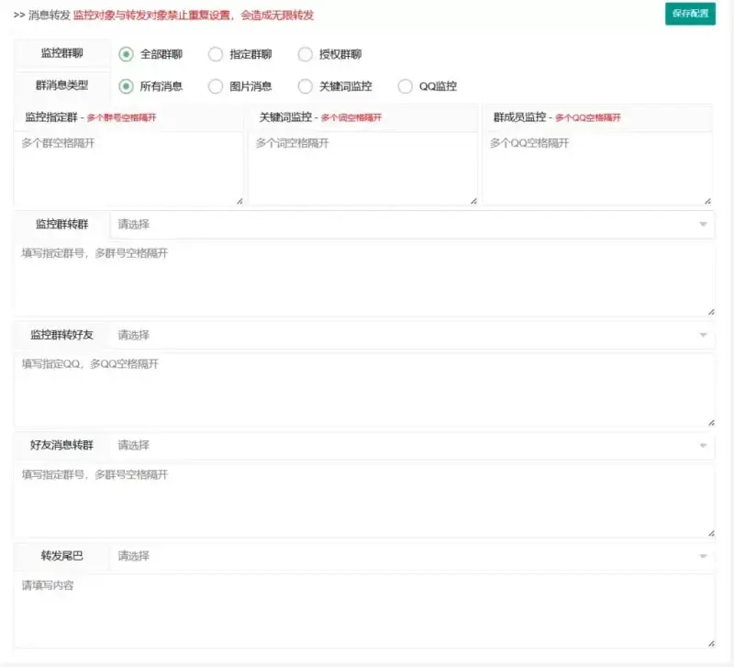Screen dimensions: 734x667
Task: Click resize handle of 请填写内容 textarea
Action: pos(712,644)
